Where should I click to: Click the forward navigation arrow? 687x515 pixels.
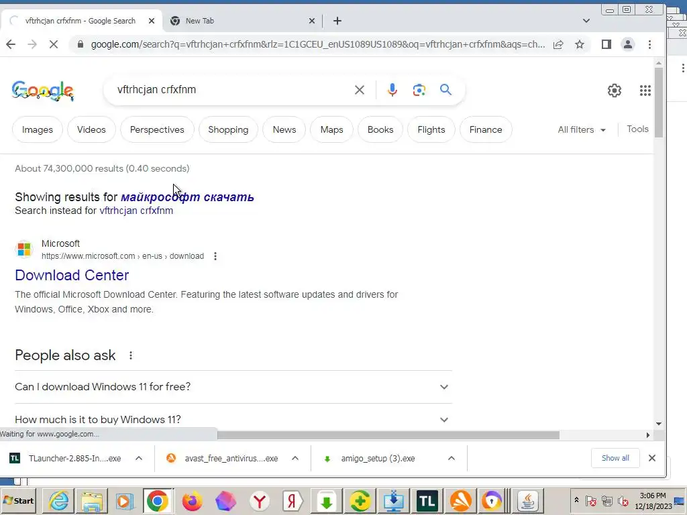point(32,44)
